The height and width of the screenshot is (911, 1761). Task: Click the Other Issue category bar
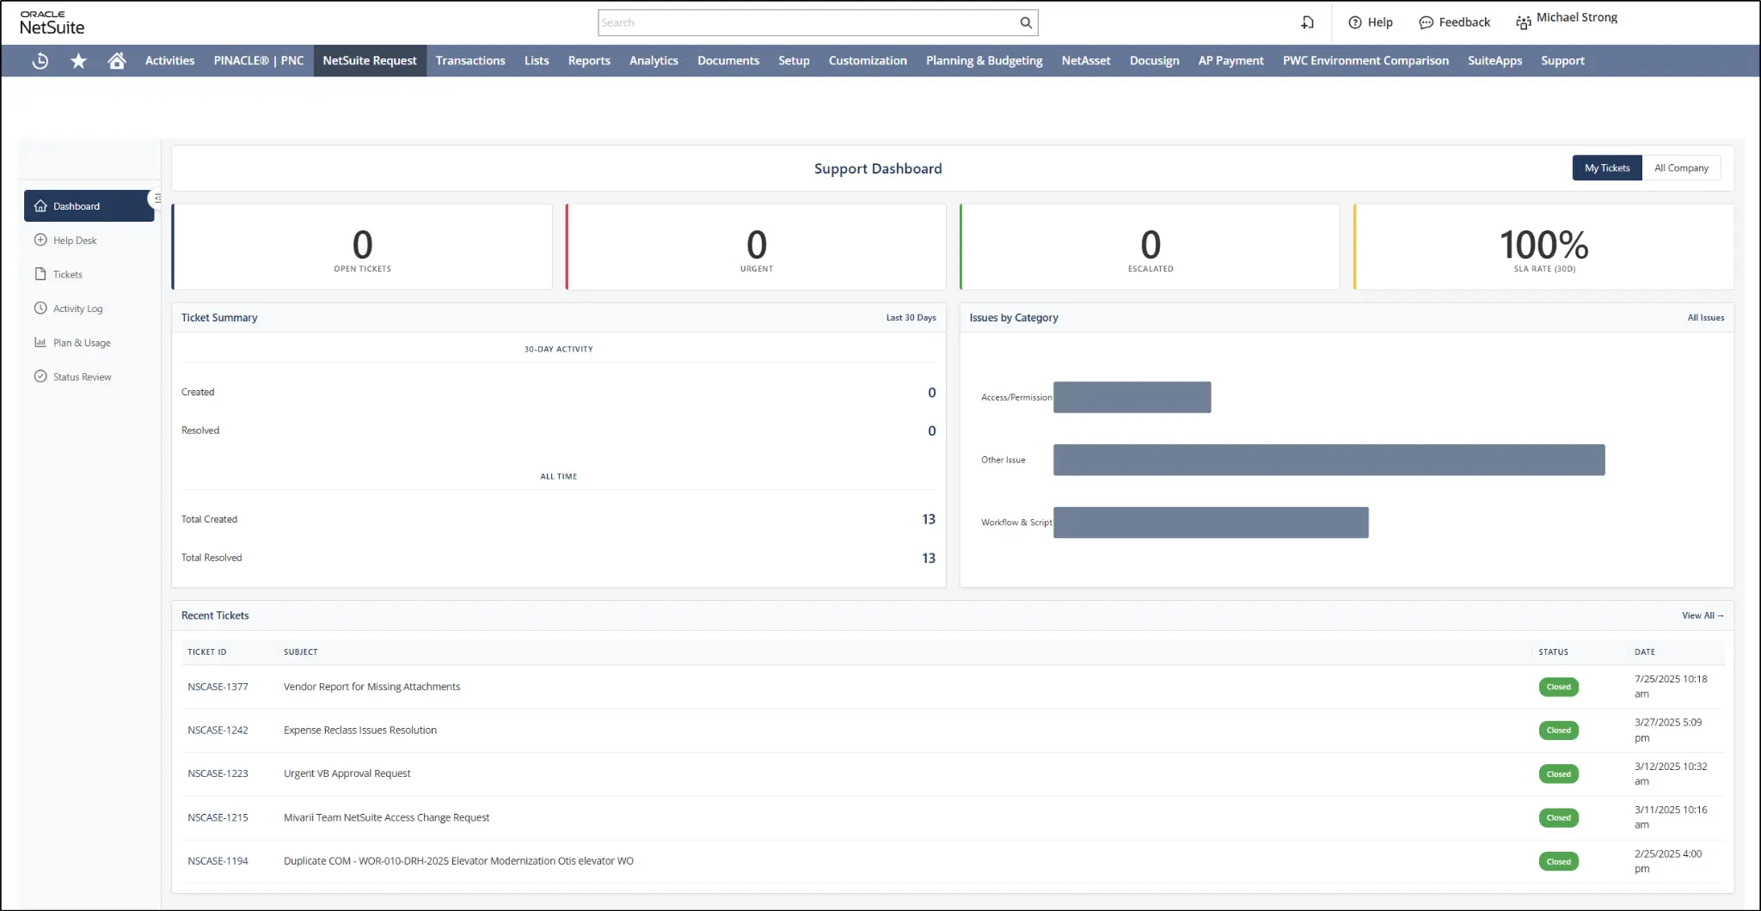coord(1328,460)
